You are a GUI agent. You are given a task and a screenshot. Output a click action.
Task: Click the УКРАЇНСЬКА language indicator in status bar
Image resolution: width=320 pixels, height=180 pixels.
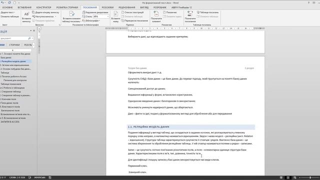tap(40, 177)
